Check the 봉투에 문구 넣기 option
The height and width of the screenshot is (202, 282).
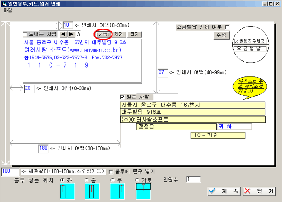coord(112,172)
